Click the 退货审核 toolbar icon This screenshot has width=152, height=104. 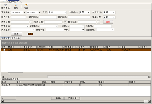[5, 6]
